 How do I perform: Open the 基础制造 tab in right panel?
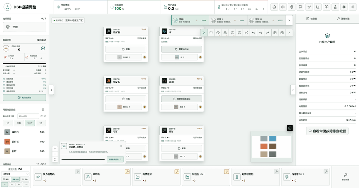(343, 19)
